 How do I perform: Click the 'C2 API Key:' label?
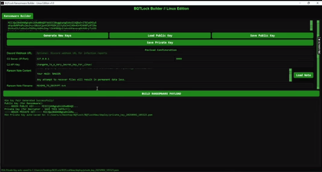[13, 65]
